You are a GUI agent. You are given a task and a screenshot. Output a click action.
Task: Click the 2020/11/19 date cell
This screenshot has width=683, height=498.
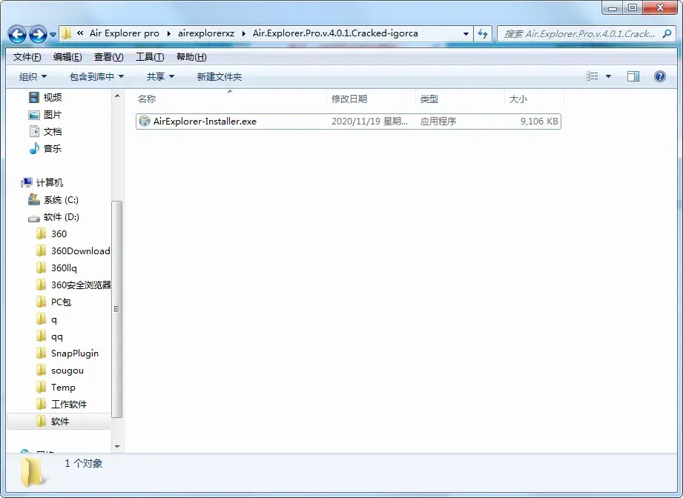[369, 122]
